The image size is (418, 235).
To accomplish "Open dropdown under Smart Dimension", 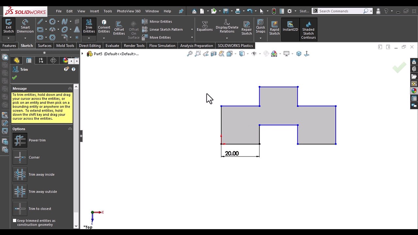I will coord(25,38).
